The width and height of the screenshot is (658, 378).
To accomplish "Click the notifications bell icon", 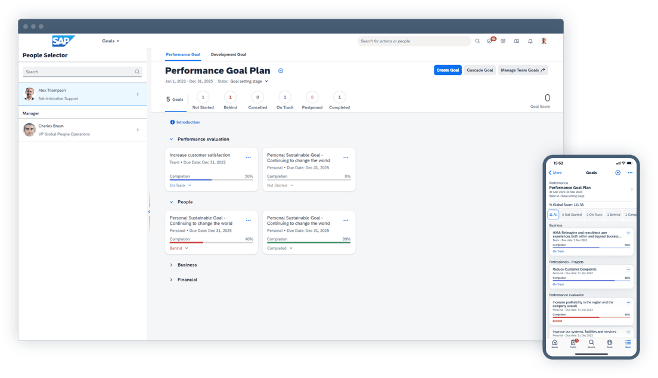I will [x=530, y=41].
